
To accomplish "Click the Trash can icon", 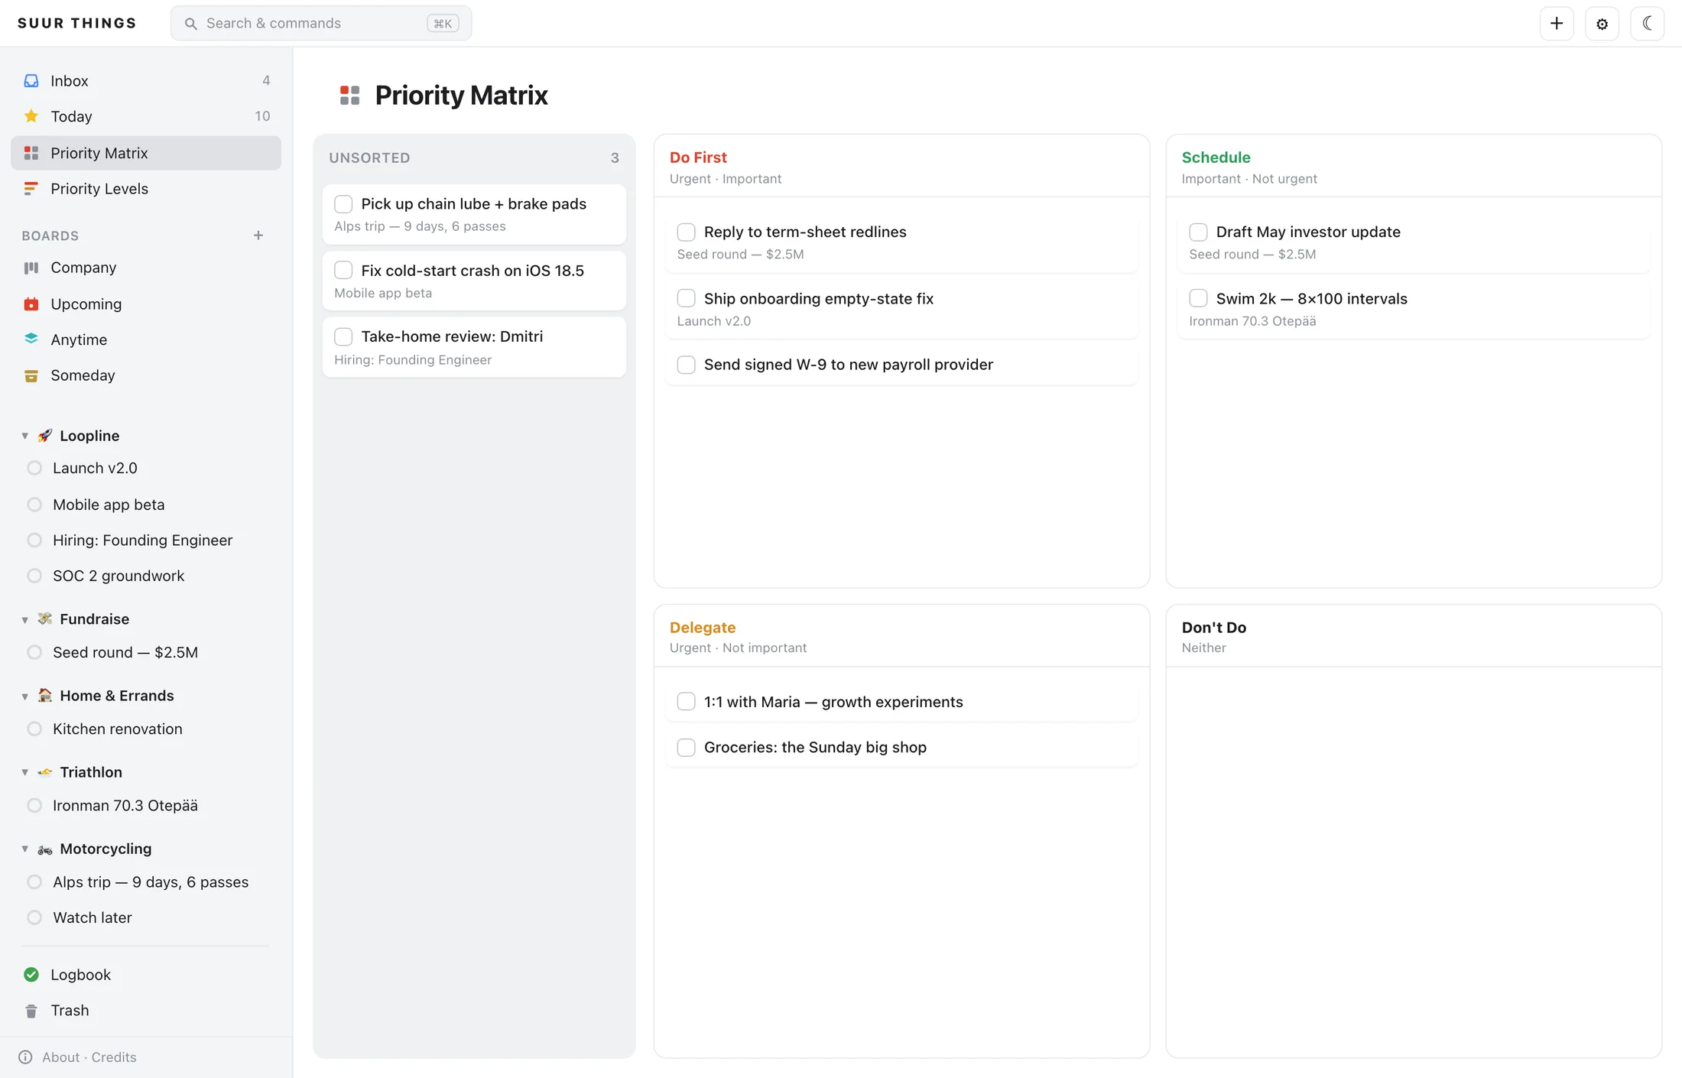I will 31,1011.
